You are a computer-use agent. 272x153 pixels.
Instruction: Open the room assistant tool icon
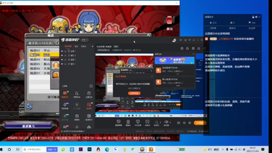77,95
